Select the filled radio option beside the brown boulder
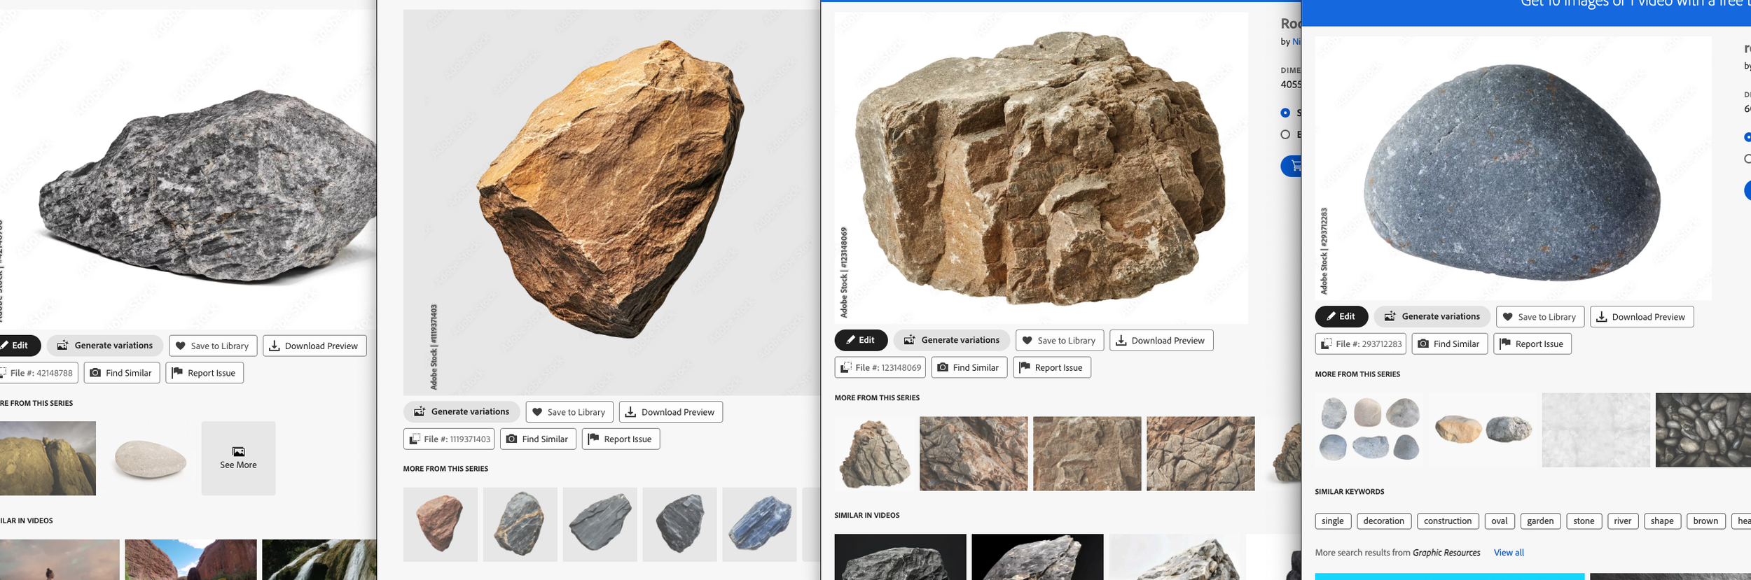This screenshot has width=1751, height=580. (1285, 113)
